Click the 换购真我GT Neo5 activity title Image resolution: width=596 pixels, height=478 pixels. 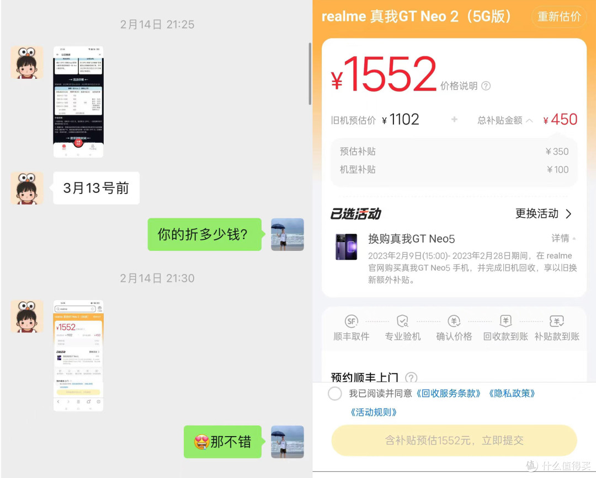pyautogui.click(x=411, y=239)
